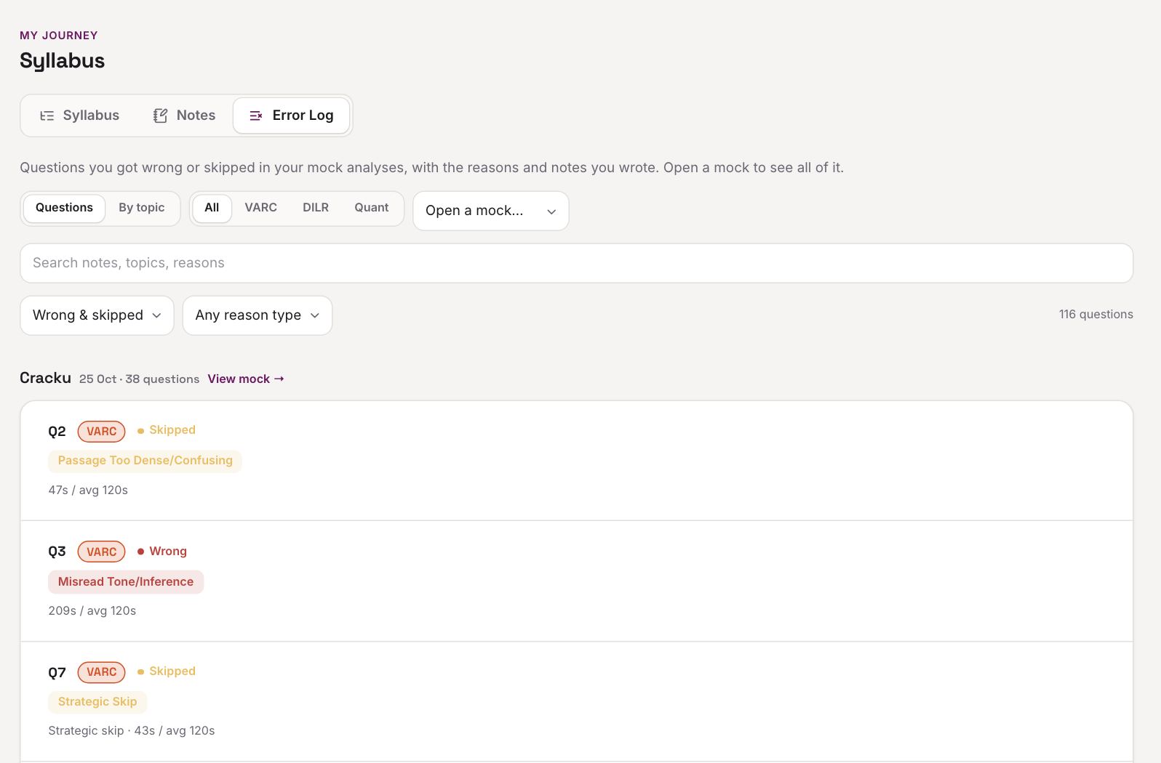
Task: Click the VARC badge on Q2
Action: 101,432
